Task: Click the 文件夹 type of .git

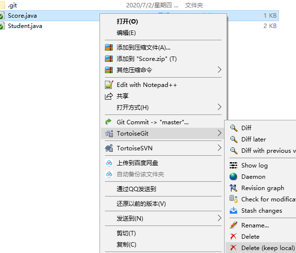Action: pyautogui.click(x=194, y=5)
